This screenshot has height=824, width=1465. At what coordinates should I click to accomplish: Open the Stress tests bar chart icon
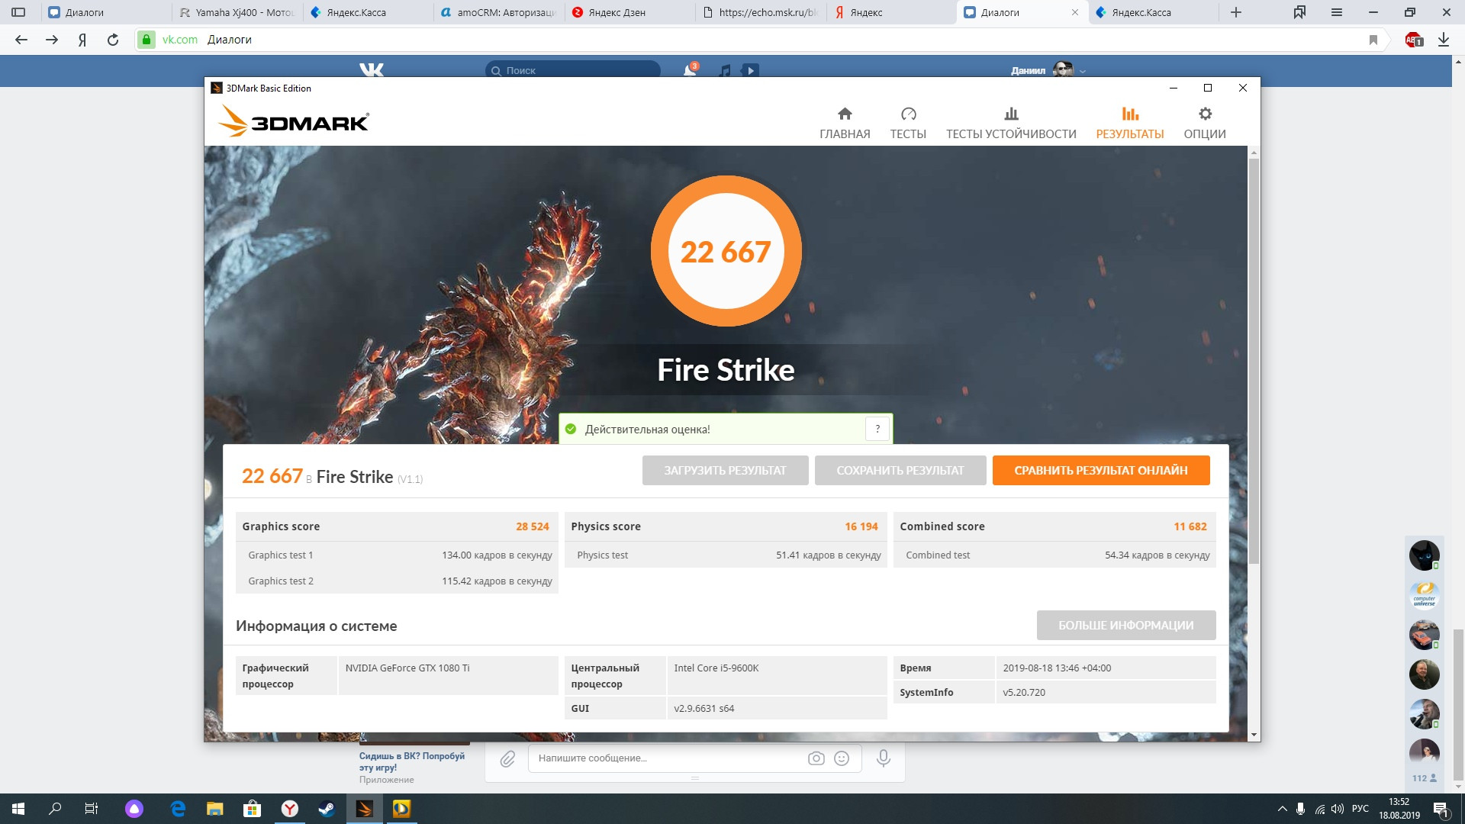click(1010, 123)
